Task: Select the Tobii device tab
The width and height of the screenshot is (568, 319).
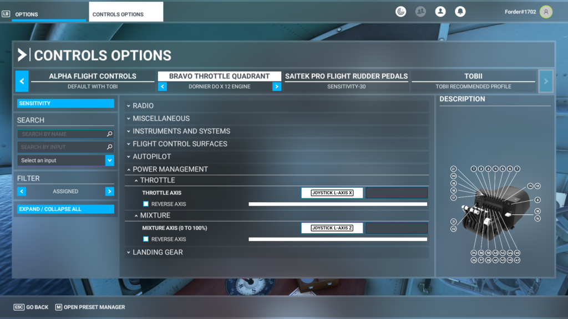Action: (x=474, y=76)
